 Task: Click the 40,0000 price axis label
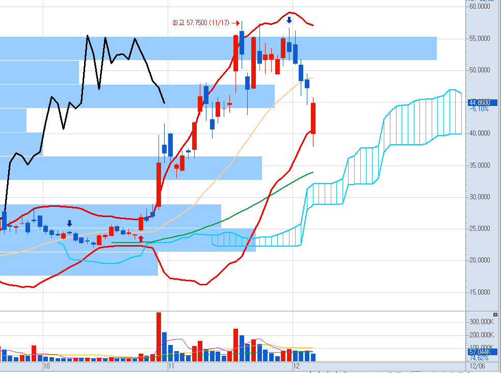480,133
